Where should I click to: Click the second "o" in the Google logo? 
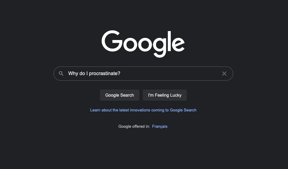pyautogui.click(x=146, y=44)
